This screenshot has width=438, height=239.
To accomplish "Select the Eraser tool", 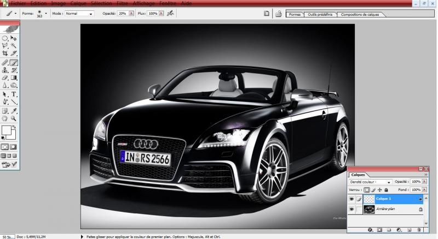I will coord(5,77).
